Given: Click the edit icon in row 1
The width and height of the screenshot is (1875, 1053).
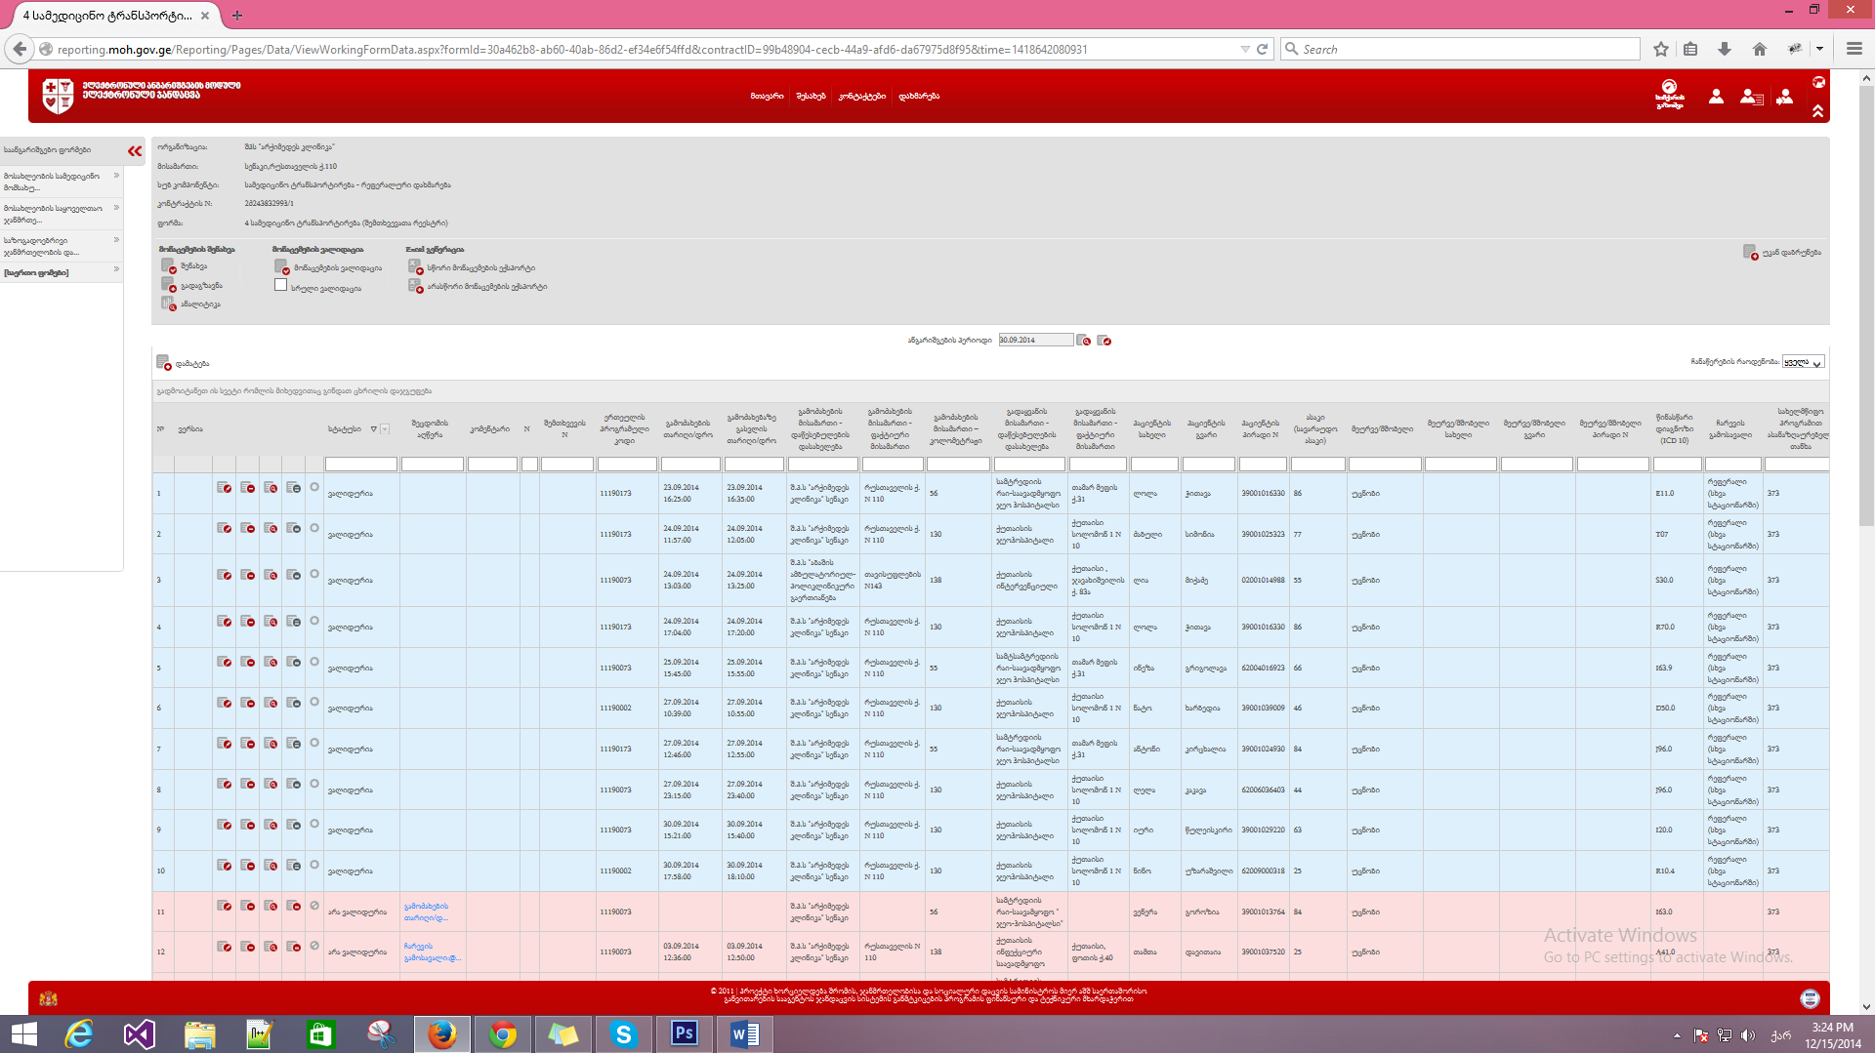Looking at the screenshot, I should [224, 488].
